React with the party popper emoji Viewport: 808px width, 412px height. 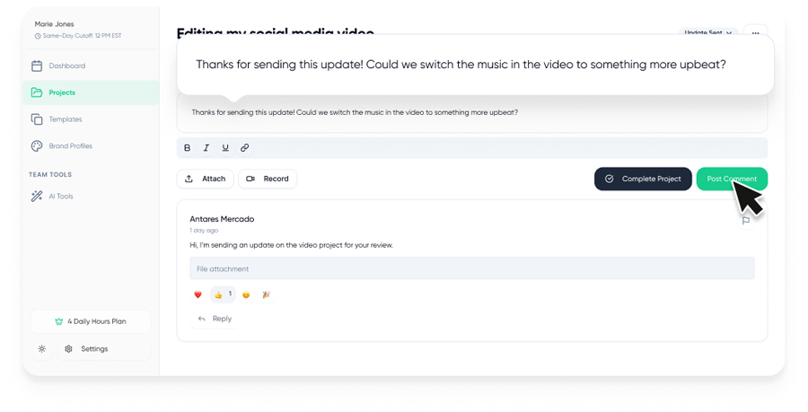[x=266, y=294]
